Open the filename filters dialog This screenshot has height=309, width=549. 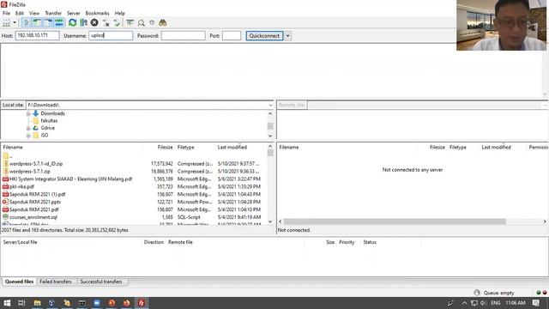coord(130,23)
